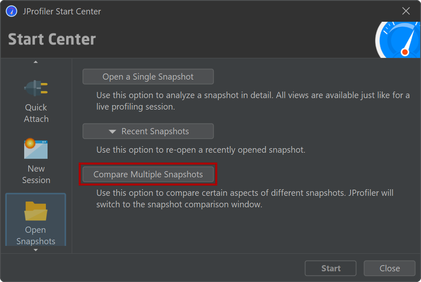Click the Start button
Image resolution: width=421 pixels, height=282 pixels.
click(330, 268)
